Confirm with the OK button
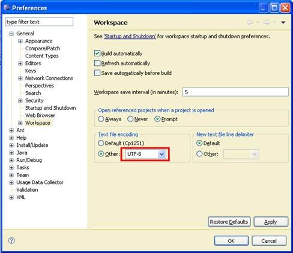 231,240
